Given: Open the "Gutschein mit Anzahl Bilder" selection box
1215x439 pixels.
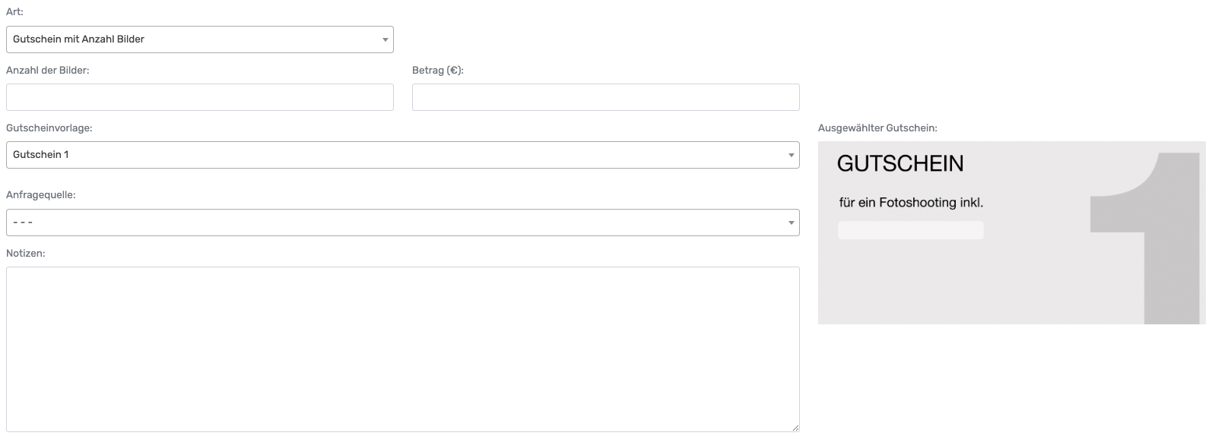Looking at the screenshot, I should (x=199, y=39).
